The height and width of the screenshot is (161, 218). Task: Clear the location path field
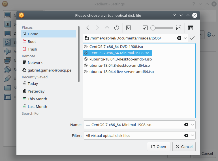point(179,38)
